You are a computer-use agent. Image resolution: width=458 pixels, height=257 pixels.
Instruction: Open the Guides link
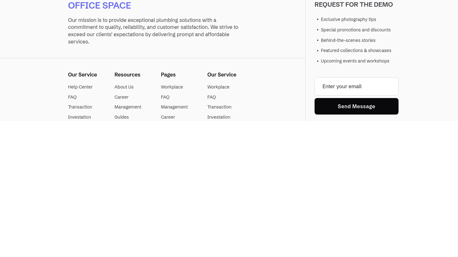pyautogui.click(x=121, y=117)
